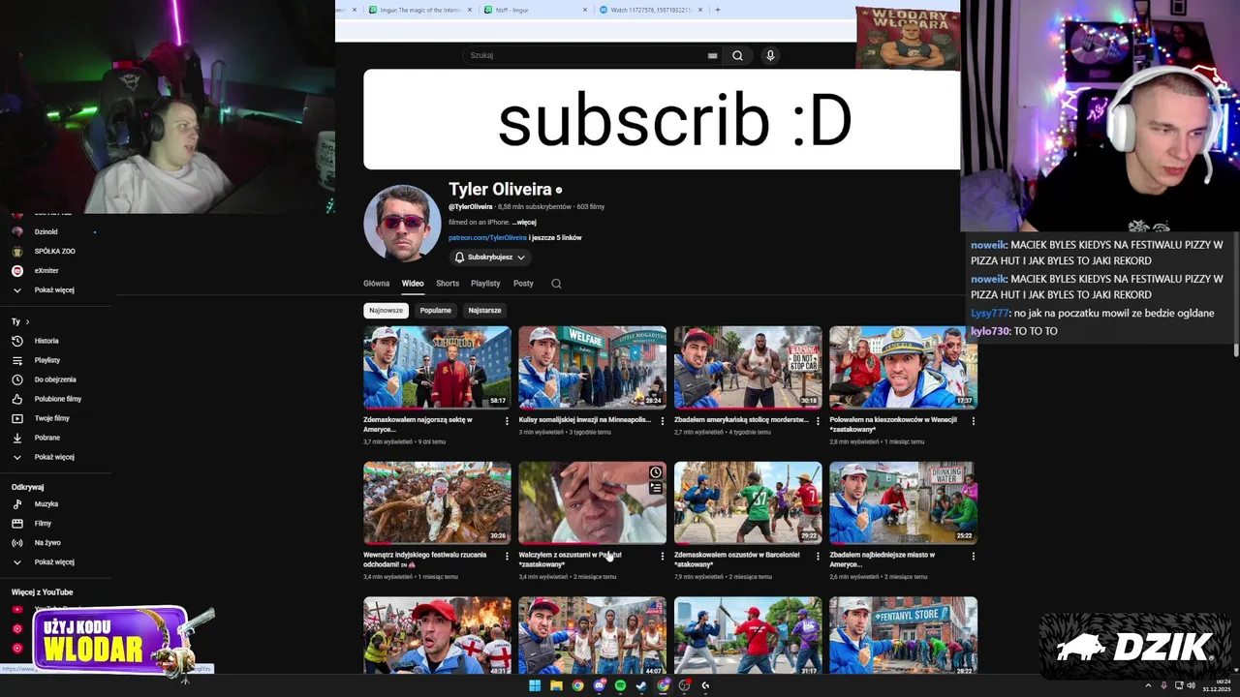1240x697 pixels.
Task: Open Muzyka under Odkrywaj
Action: (x=46, y=503)
